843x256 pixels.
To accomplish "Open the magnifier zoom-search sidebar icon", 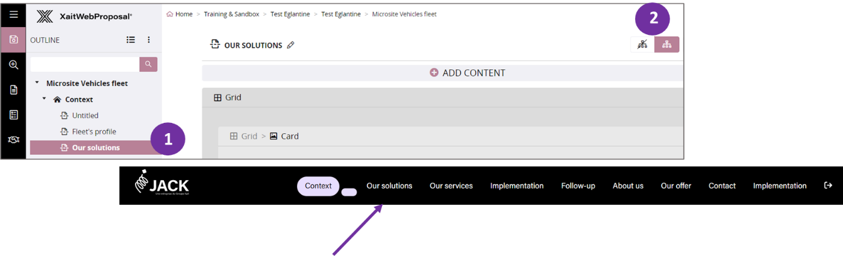I will pos(13,65).
